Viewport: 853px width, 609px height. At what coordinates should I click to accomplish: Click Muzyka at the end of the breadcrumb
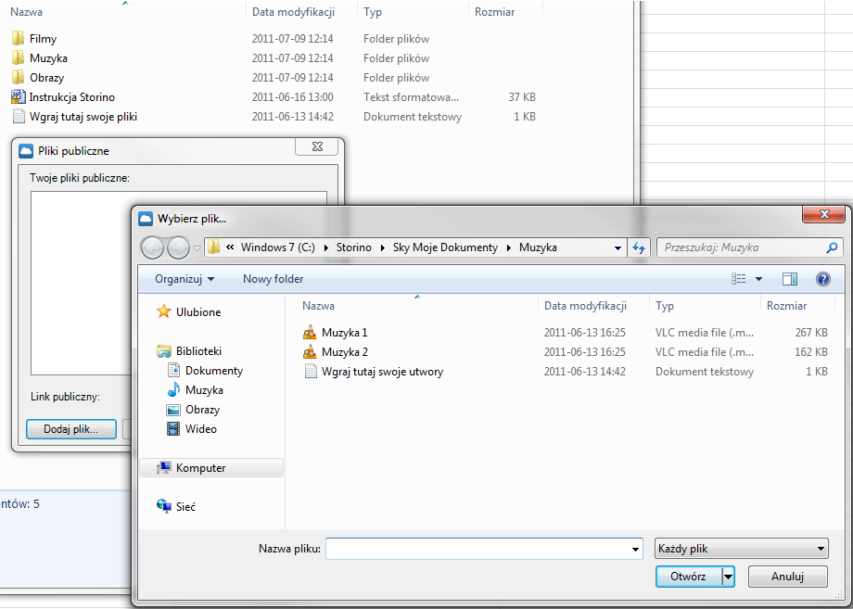point(538,247)
